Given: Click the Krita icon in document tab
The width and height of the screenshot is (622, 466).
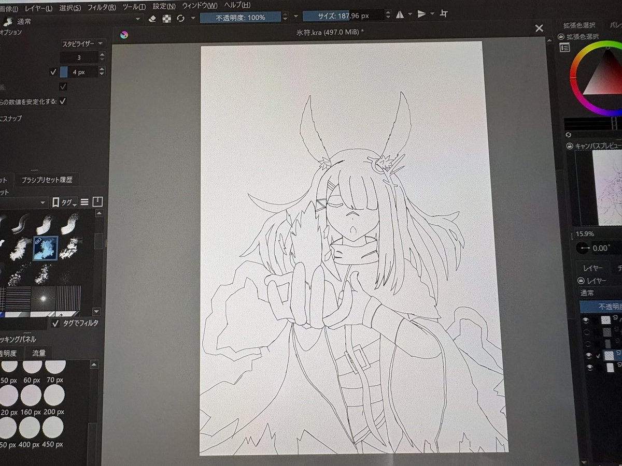Looking at the screenshot, I should coord(123,35).
